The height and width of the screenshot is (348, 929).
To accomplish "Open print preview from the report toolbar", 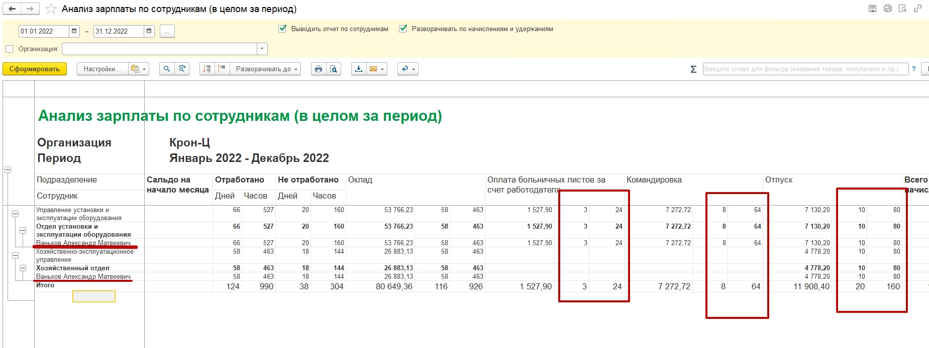I will click(334, 69).
